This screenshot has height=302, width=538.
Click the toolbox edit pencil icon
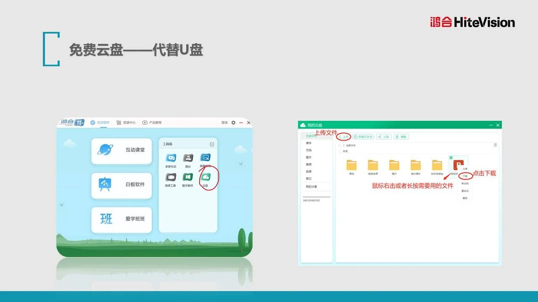click(212, 144)
